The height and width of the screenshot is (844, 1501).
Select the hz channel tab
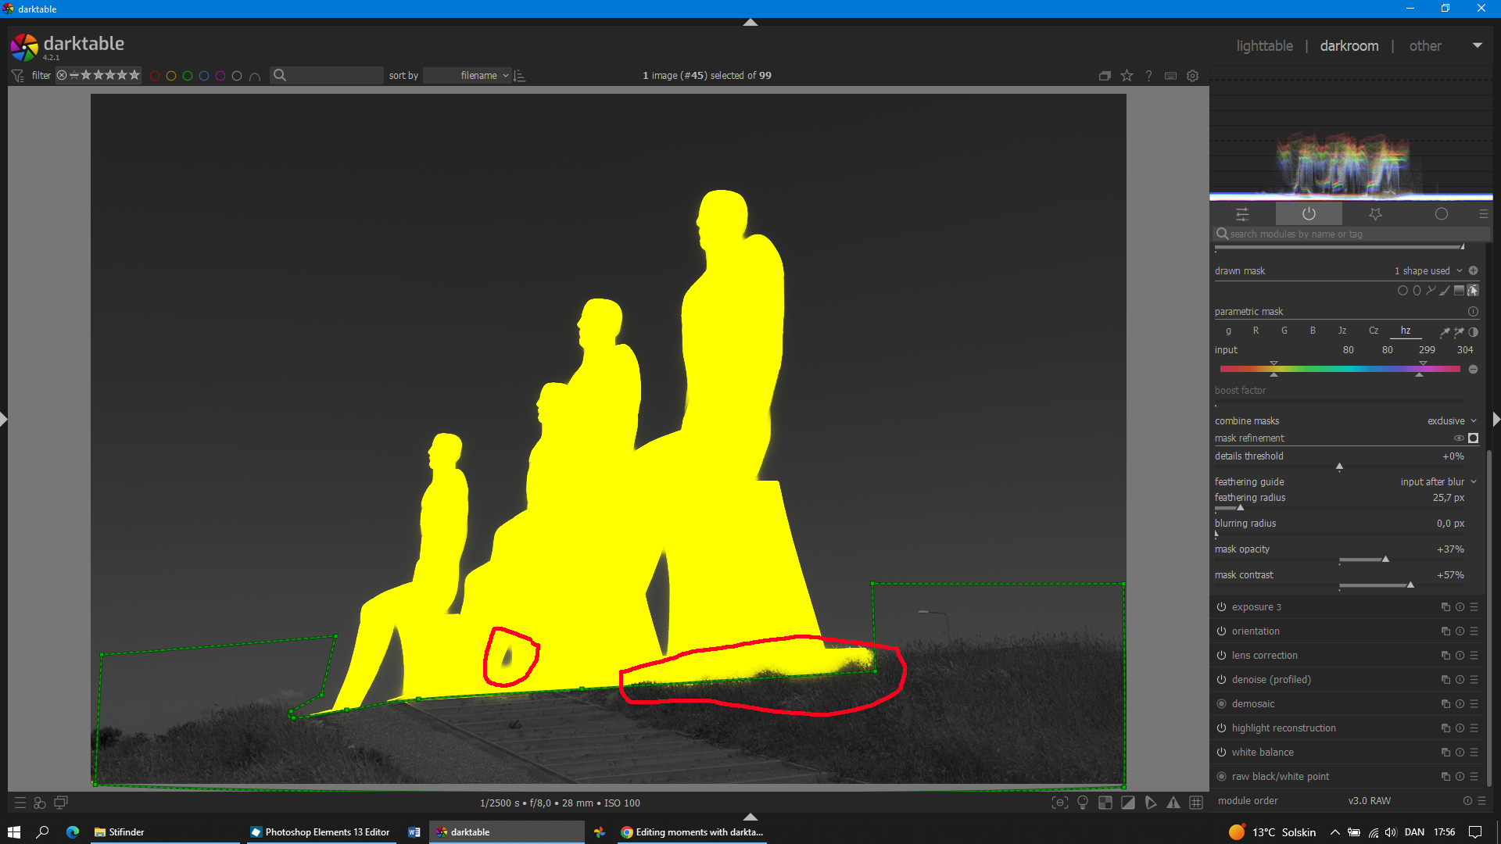click(x=1405, y=331)
